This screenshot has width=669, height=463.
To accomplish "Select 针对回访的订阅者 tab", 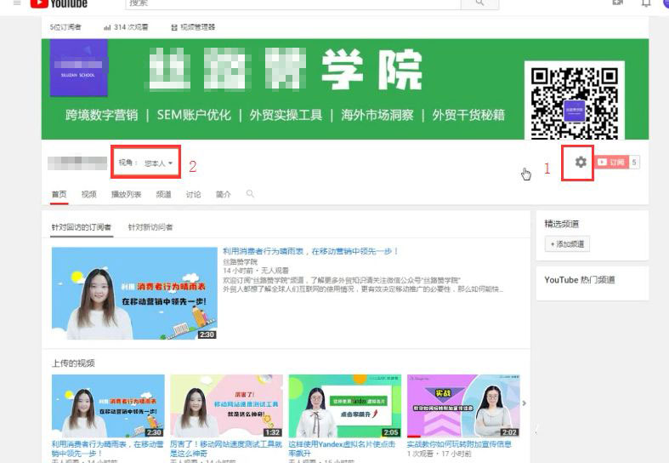I will [82, 227].
